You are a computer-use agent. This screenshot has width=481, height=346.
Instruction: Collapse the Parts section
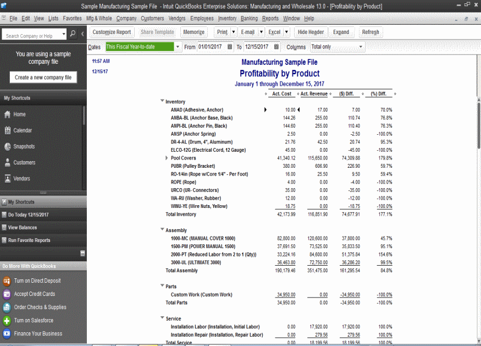pyautogui.click(x=162, y=285)
